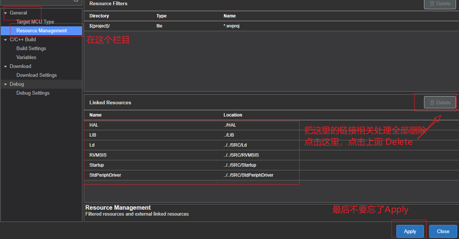Image resolution: width=459 pixels, height=239 pixels.
Task: Collapse the C/C++ Build section
Action: 6,40
